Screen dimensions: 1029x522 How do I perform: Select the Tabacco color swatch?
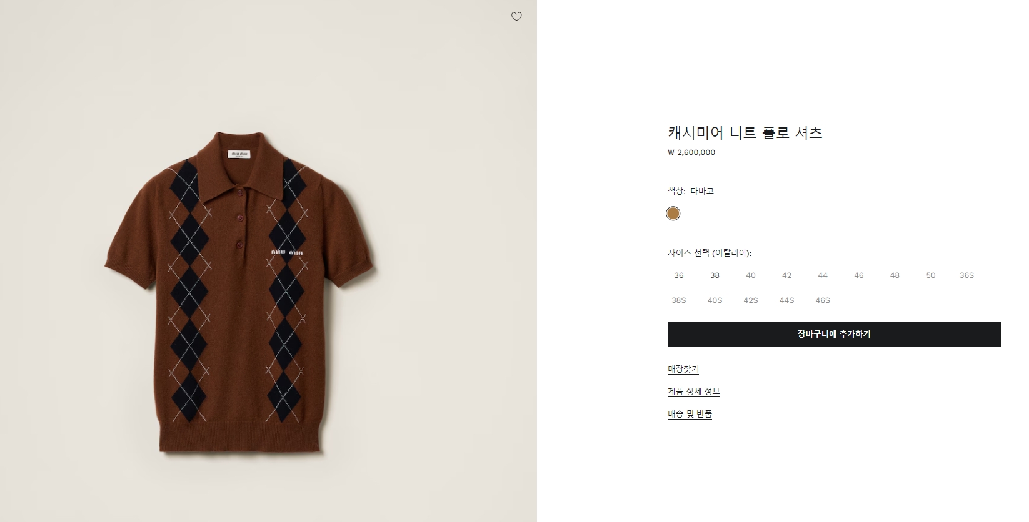pos(673,214)
